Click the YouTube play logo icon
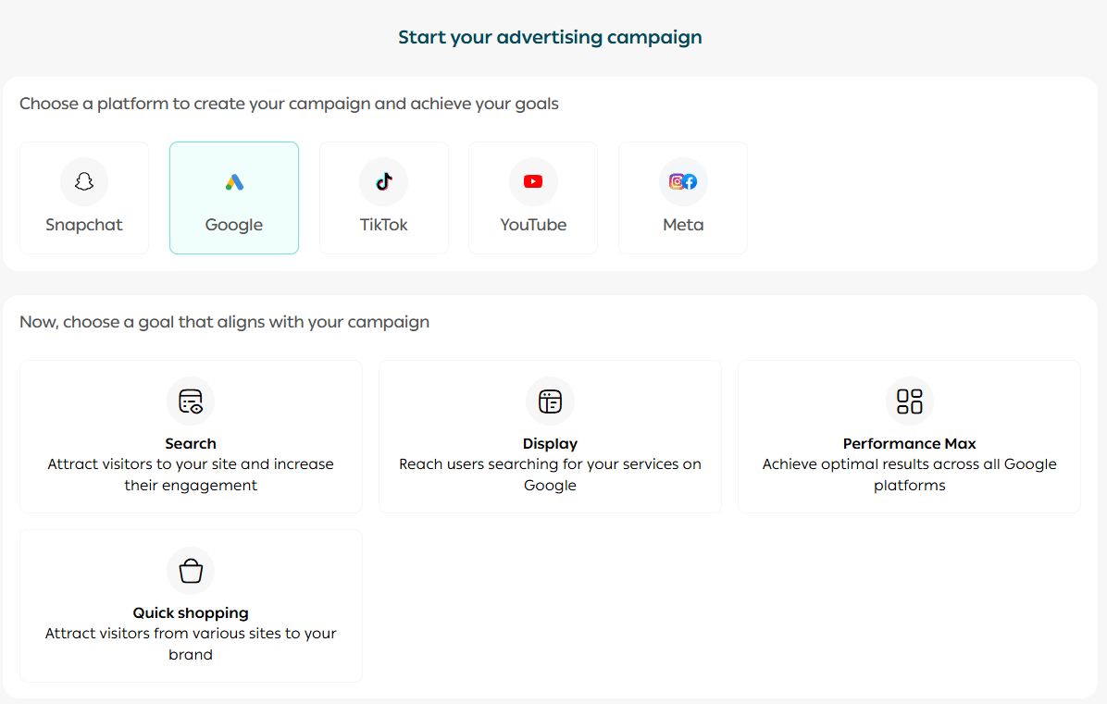Image resolution: width=1107 pixels, height=704 pixels. coord(533,181)
